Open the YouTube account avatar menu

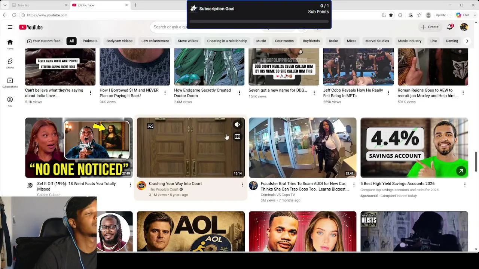click(464, 27)
